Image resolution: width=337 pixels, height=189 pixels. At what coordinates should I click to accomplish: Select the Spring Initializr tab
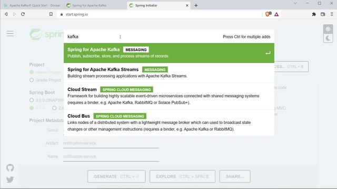click(x=158, y=6)
